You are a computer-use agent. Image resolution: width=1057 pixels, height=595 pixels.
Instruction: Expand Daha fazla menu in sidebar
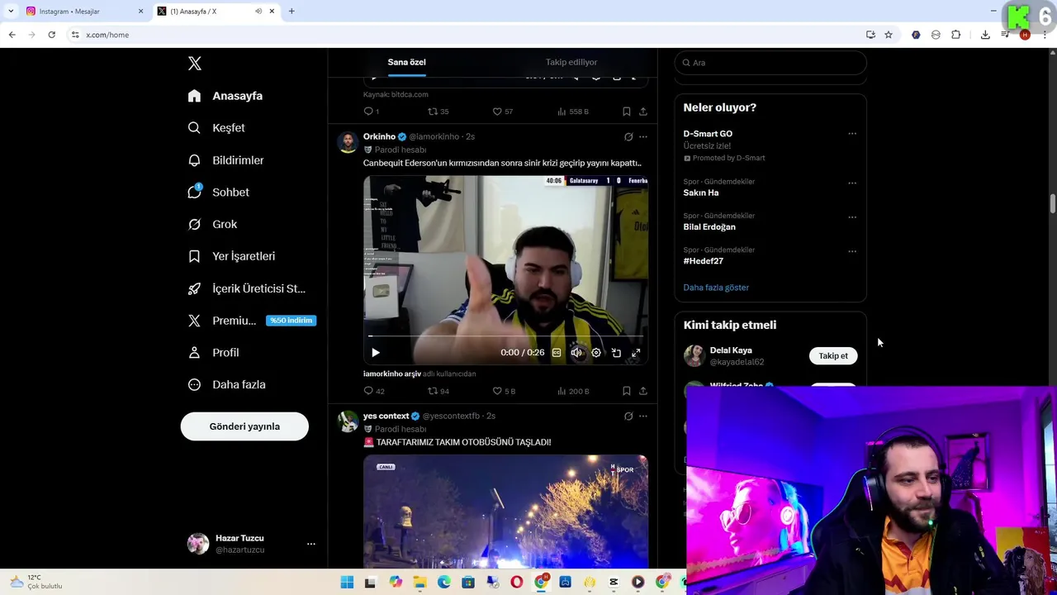(x=226, y=384)
